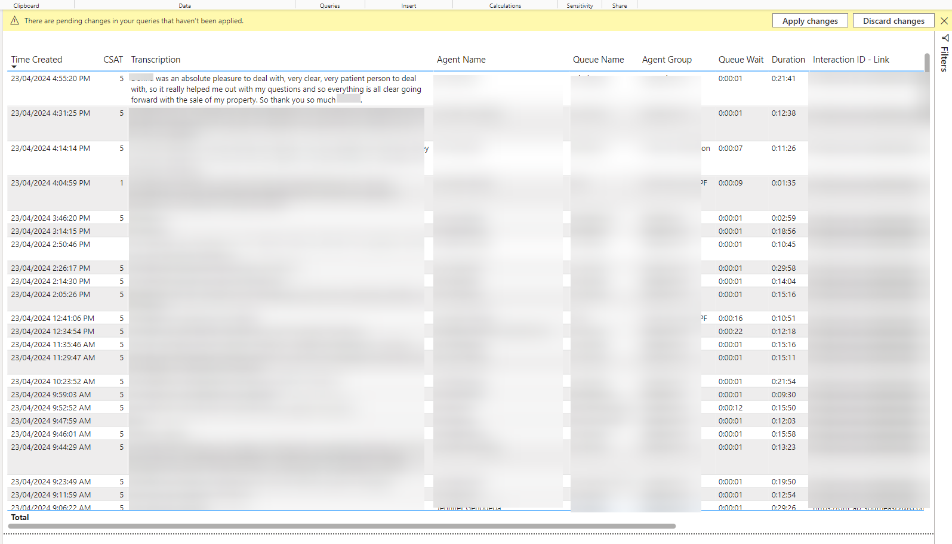Select the 23/04/2024 4:55:20 PM cell
This screenshot has width=952, height=544.
(x=51, y=79)
